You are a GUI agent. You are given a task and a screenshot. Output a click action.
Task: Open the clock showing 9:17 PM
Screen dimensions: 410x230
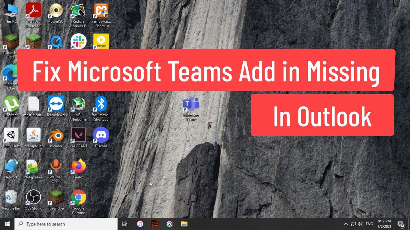[384, 224]
